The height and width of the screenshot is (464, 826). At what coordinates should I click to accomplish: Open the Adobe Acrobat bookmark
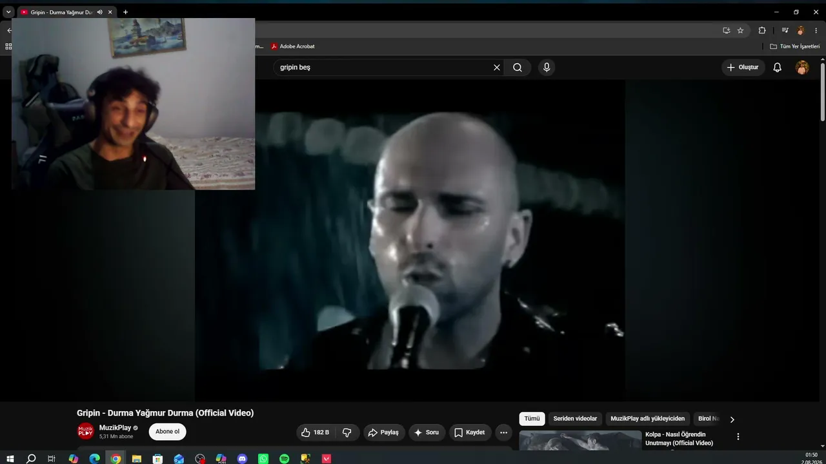pos(292,46)
